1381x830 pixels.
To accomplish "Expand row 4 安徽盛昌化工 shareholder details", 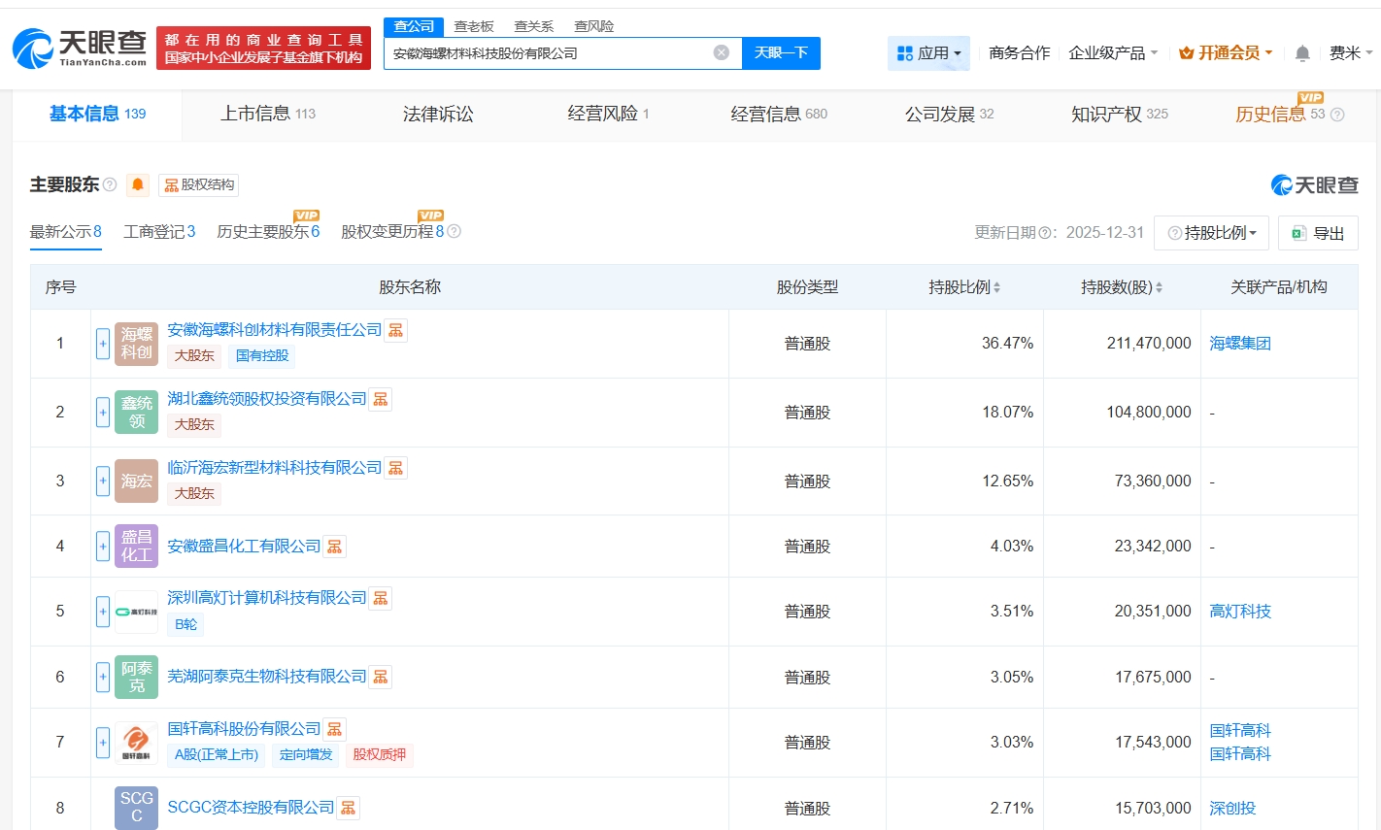I will 103,547.
